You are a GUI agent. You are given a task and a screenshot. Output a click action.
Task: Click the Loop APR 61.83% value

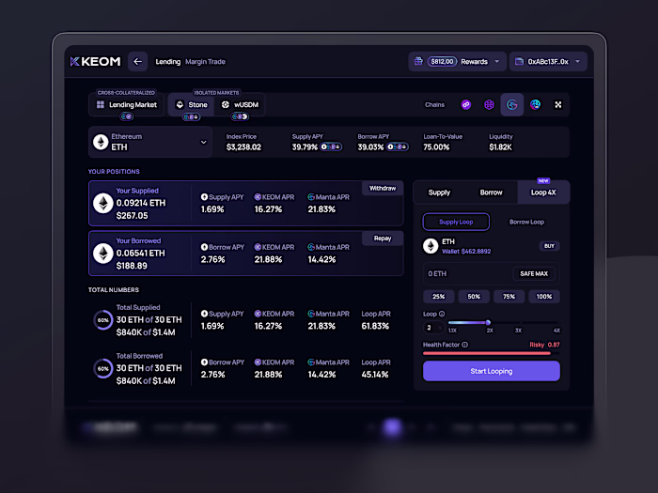[x=375, y=326]
